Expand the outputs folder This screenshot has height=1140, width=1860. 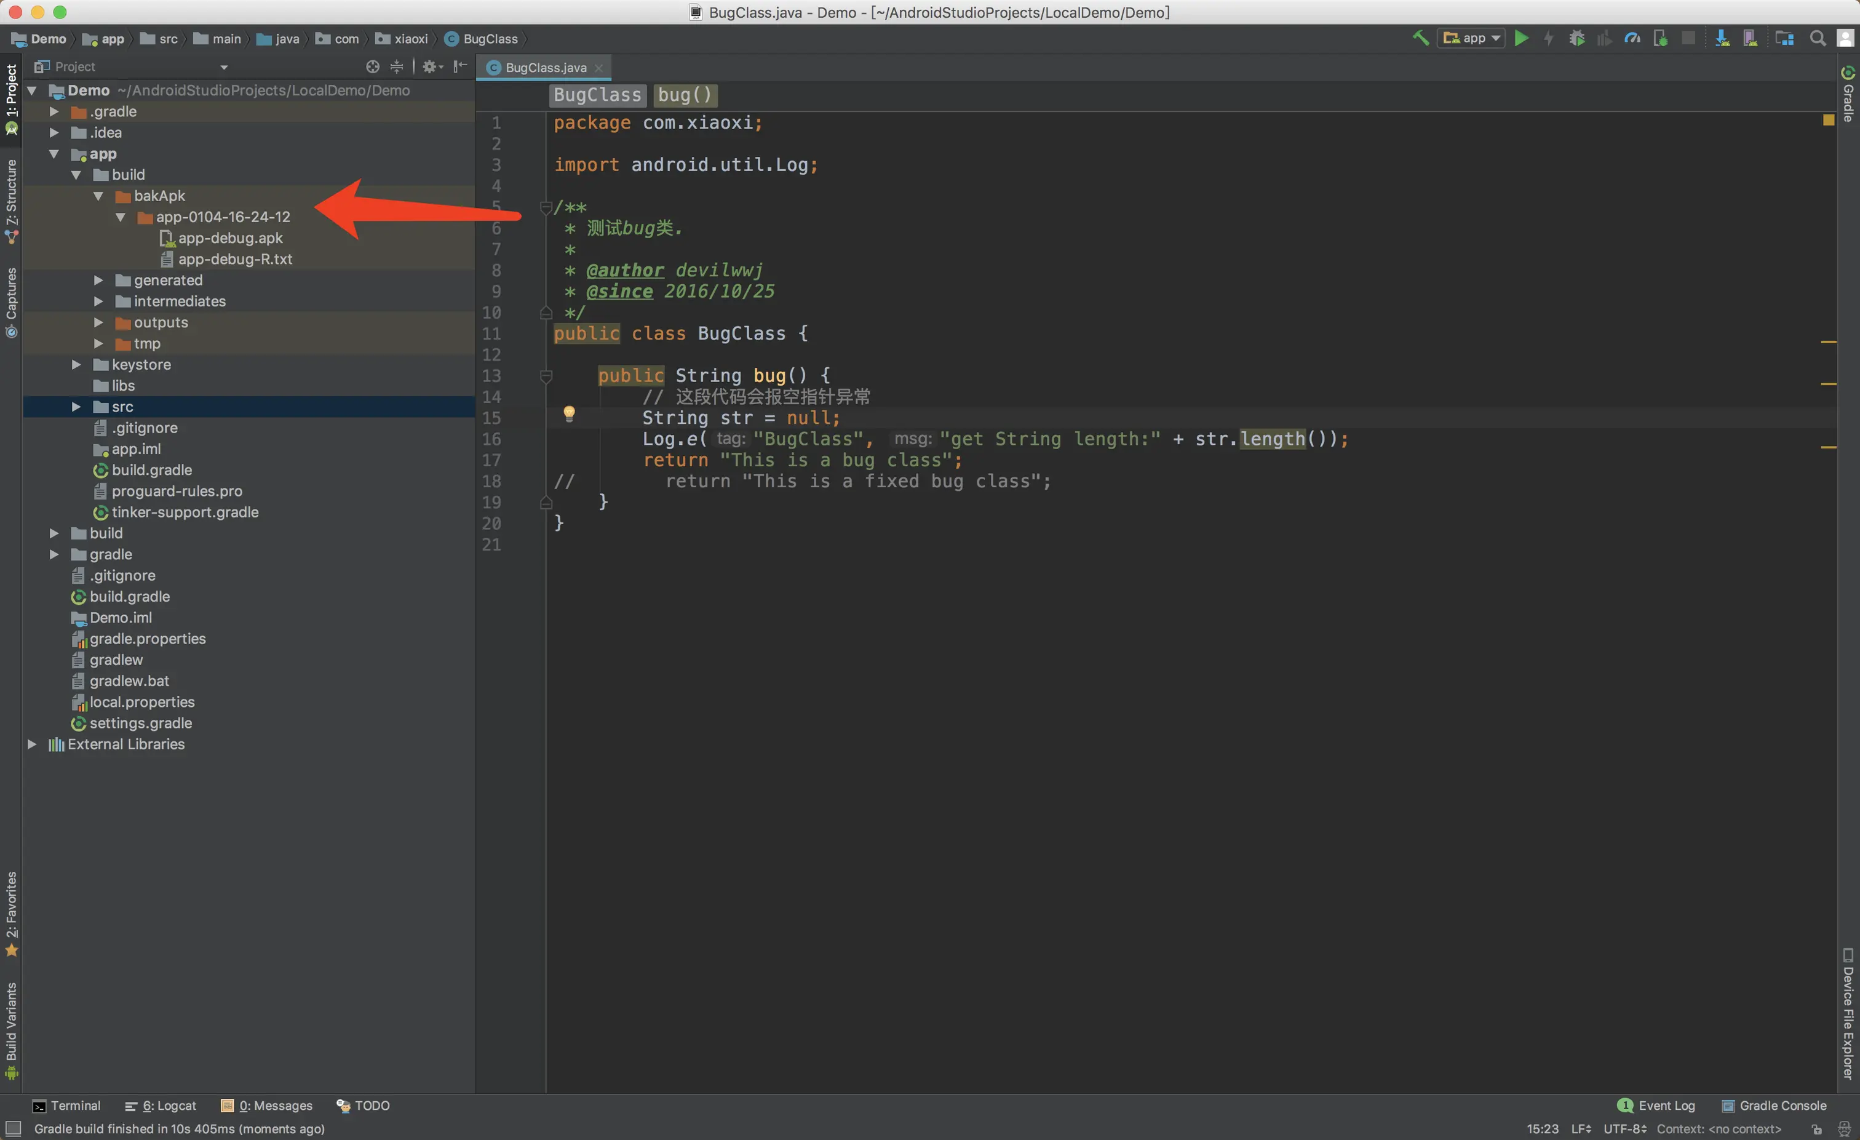coord(98,322)
